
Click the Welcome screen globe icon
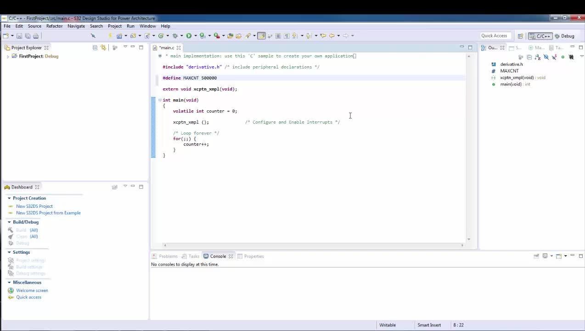(11, 291)
